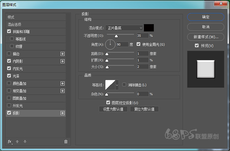This screenshot has width=230, height=151.
Task: Delete effect using the trash icon
Action: point(66,141)
